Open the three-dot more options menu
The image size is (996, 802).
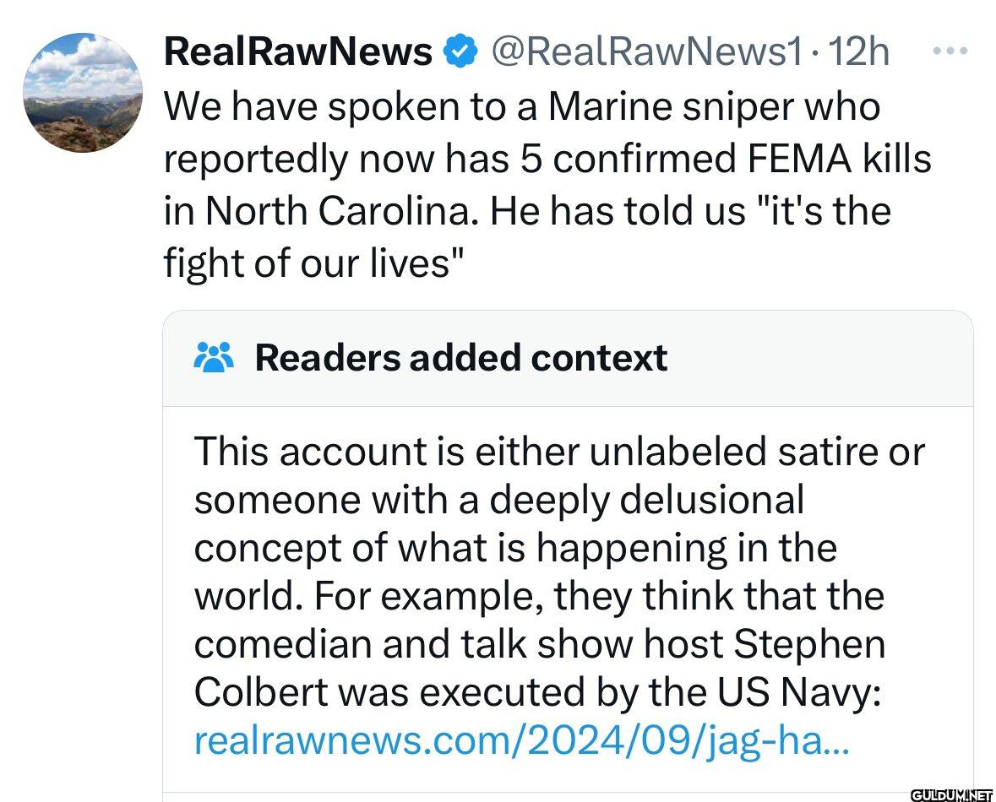950,50
